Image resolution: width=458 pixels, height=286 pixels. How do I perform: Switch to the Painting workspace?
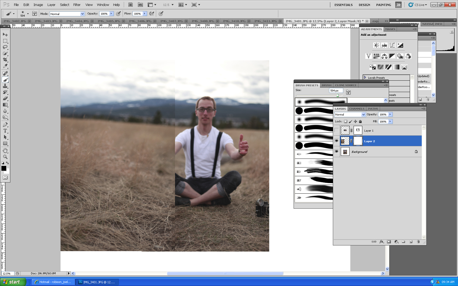click(383, 5)
